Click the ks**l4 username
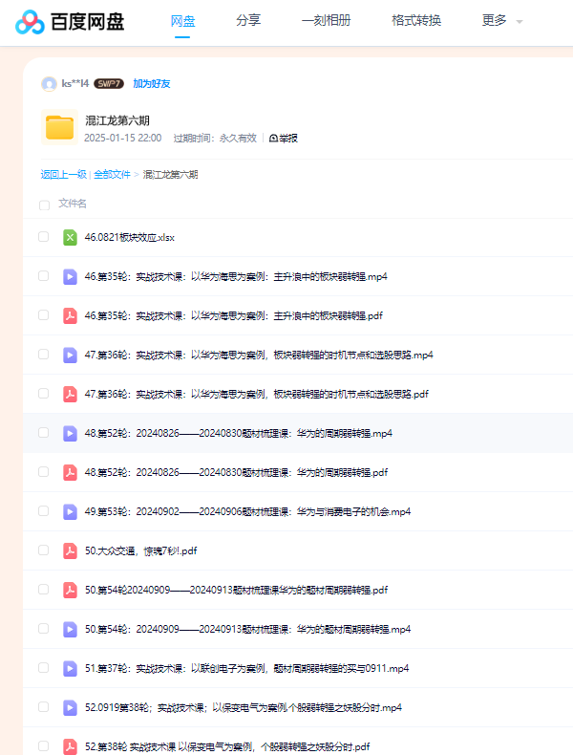Image resolution: width=573 pixels, height=755 pixels. 75,84
